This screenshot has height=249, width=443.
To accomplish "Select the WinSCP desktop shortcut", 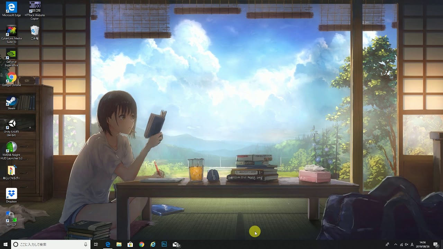I will (x=11, y=219).
